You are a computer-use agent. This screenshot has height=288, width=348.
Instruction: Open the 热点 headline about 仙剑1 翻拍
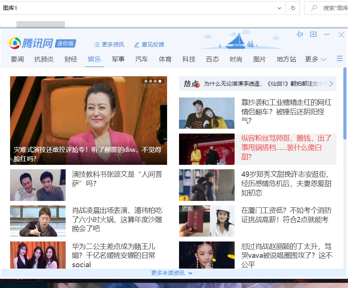coord(266,84)
